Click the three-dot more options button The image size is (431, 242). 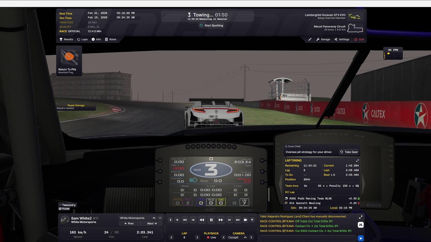coord(160,218)
